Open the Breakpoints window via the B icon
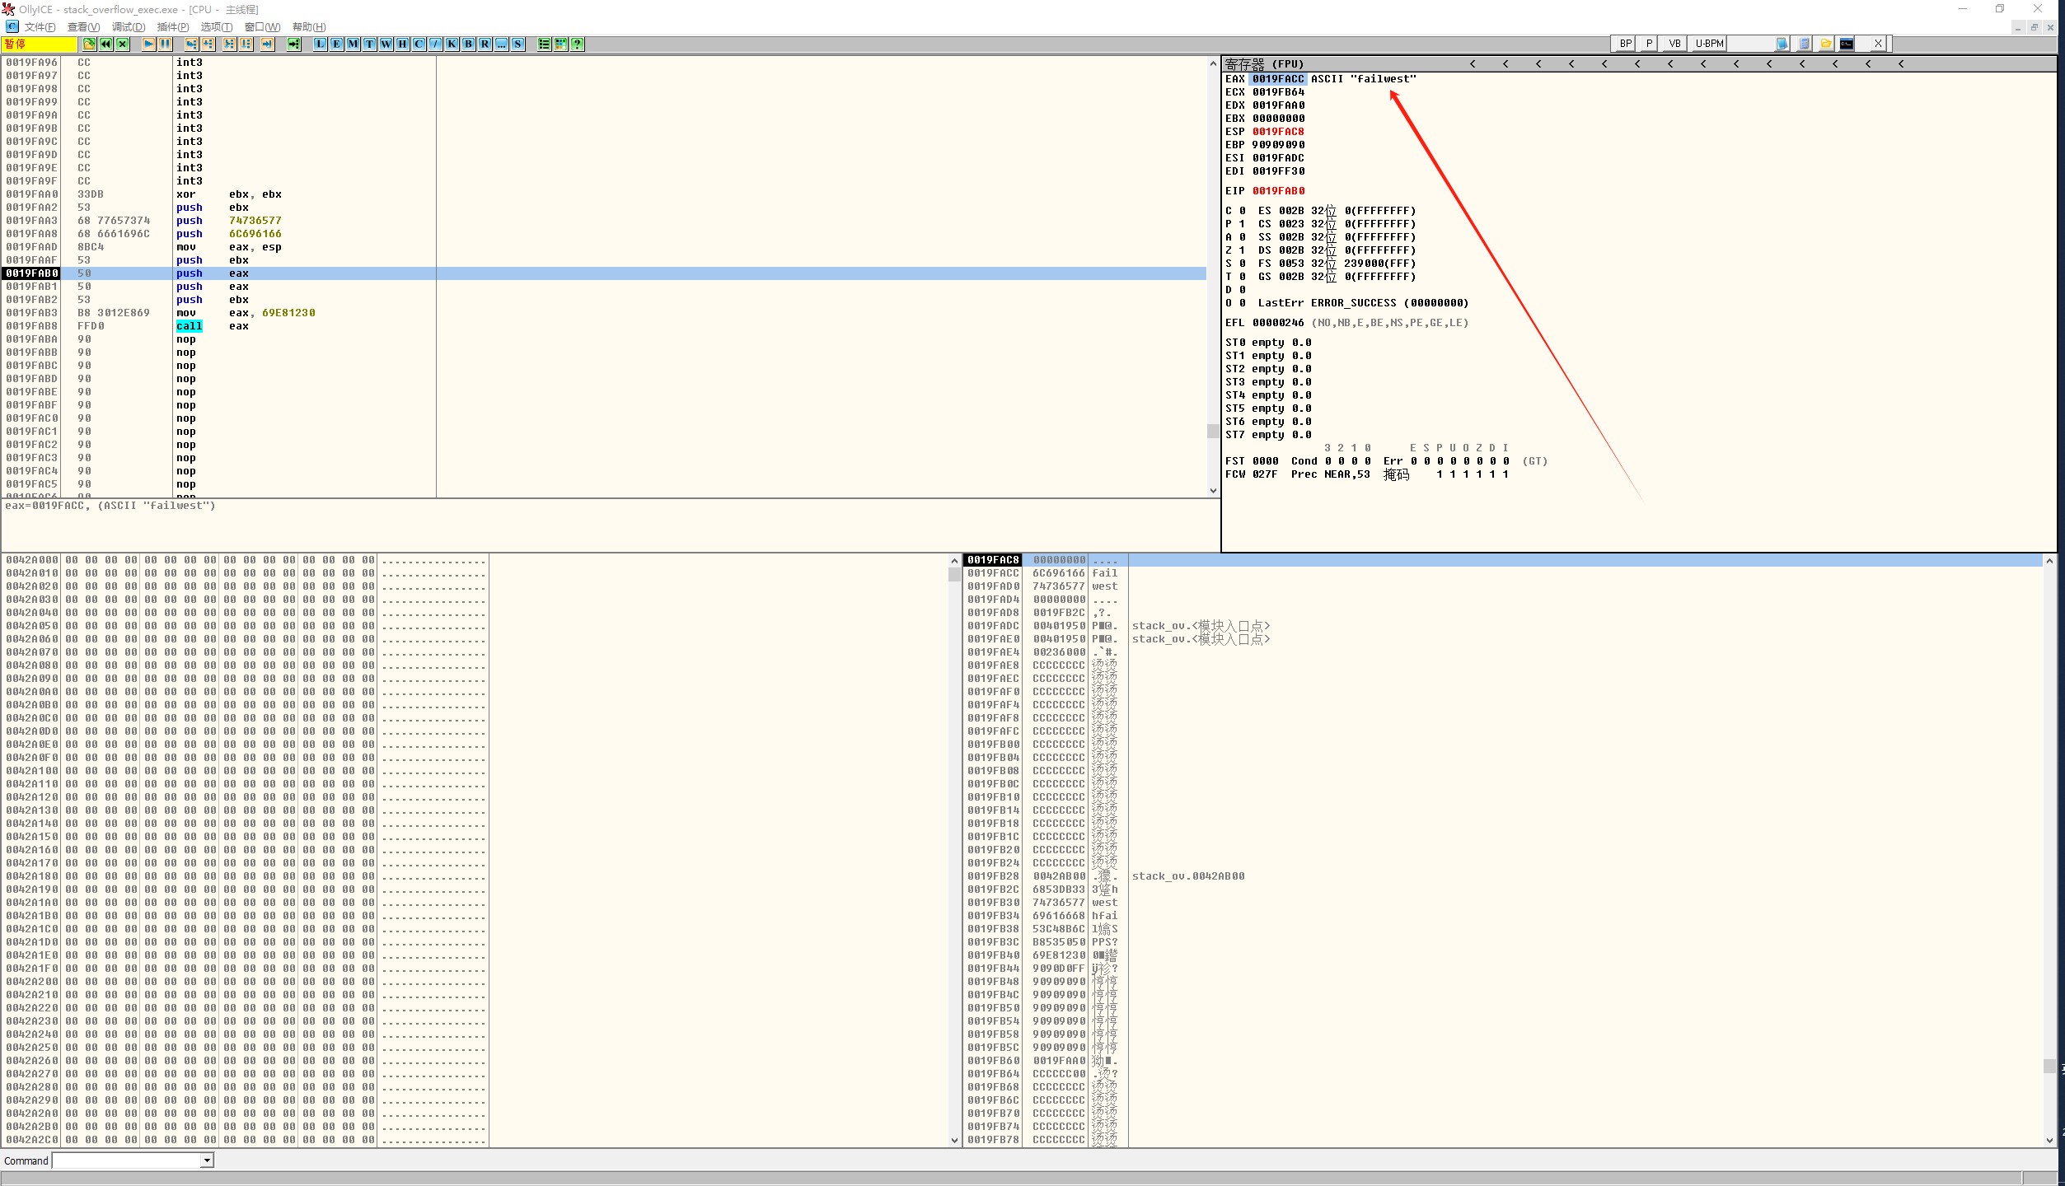The image size is (2065, 1186). click(x=467, y=44)
